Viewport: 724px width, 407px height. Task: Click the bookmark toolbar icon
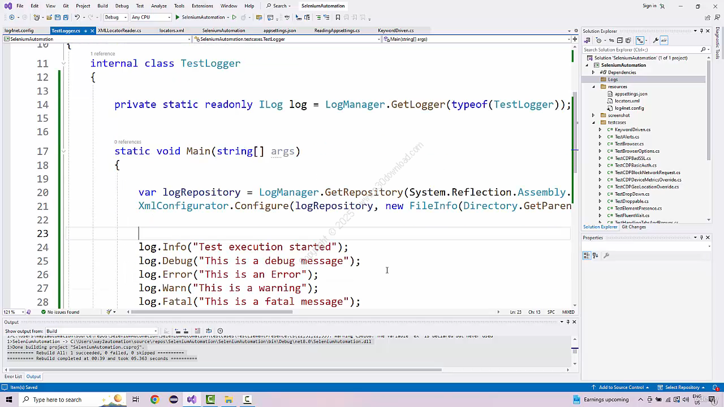click(338, 17)
